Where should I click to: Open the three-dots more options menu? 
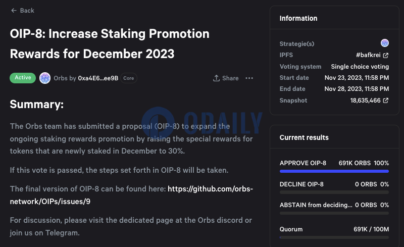coord(249,78)
